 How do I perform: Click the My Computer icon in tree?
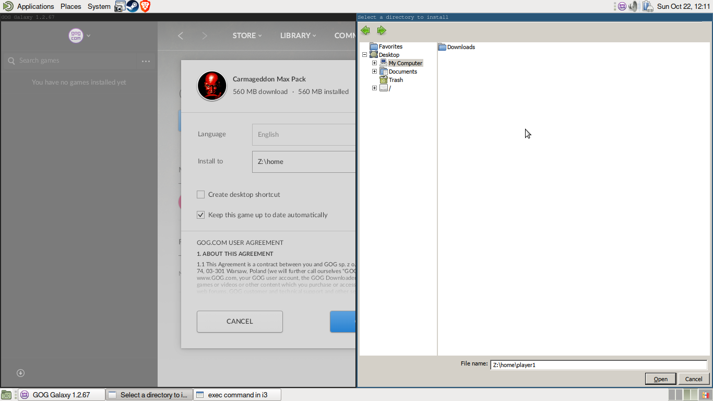pyautogui.click(x=384, y=63)
